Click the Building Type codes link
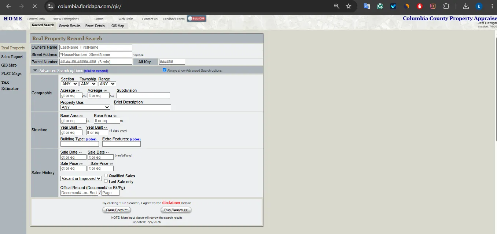Viewport: 497px width, 234px height. [91, 139]
